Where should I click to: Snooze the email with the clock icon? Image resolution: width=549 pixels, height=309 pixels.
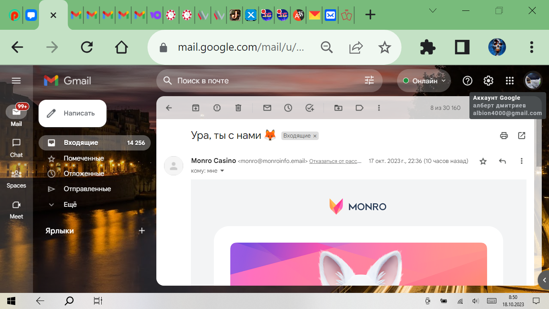coord(288,108)
